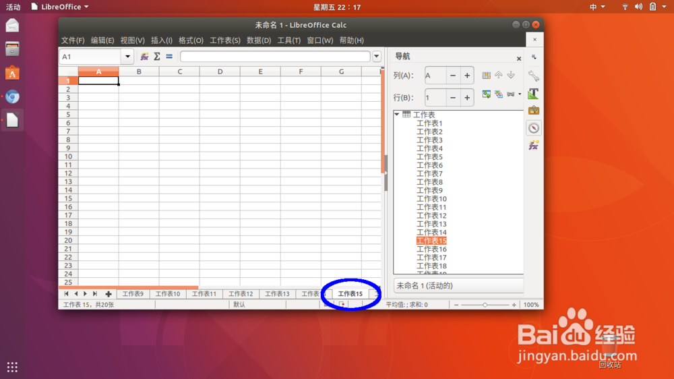Screen dimensions: 674x379
Task: Open the 插入(I) menu
Action: pos(162,40)
